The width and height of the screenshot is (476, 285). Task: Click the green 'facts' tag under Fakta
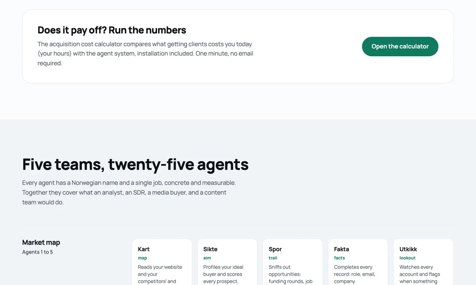pyautogui.click(x=340, y=258)
